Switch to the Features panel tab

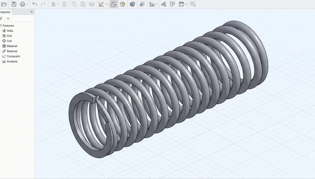click(x=5, y=12)
